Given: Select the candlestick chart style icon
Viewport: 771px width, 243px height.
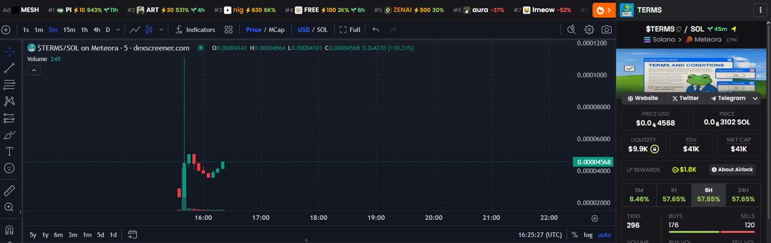Looking at the screenshot, I should pyautogui.click(x=149, y=29).
